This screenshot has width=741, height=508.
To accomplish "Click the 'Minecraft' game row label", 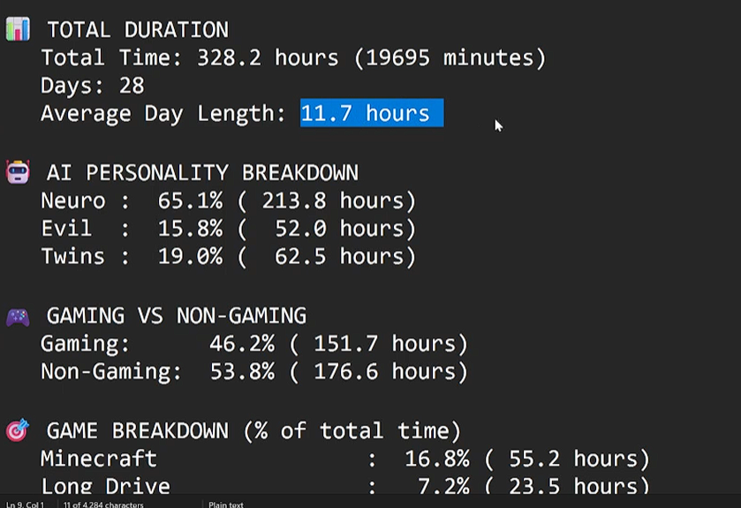I will click(99, 459).
